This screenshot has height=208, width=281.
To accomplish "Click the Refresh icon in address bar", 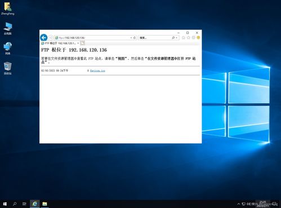I will [x=135, y=38].
